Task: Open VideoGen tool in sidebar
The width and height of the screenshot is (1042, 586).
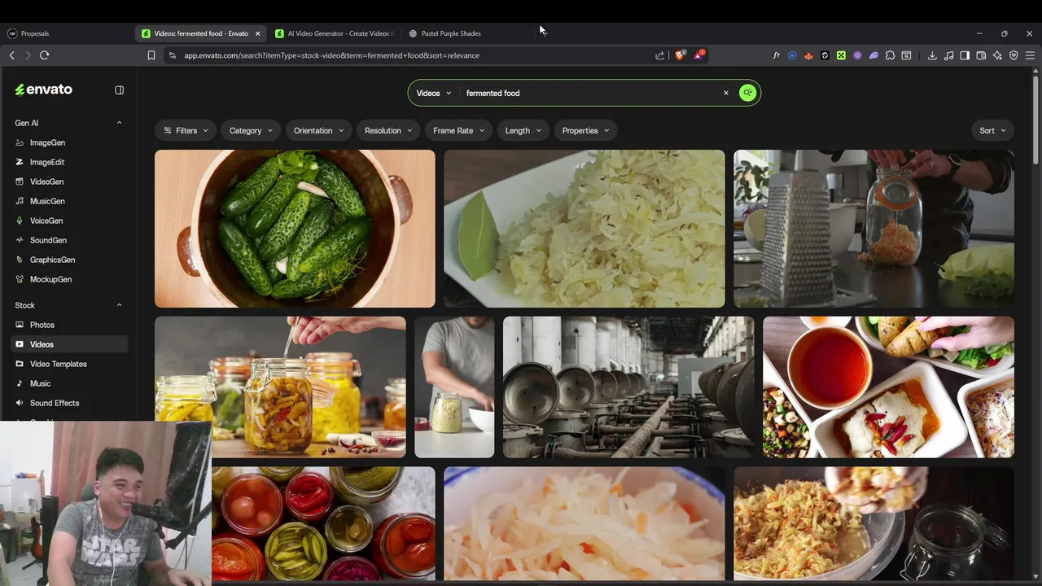Action: click(46, 181)
